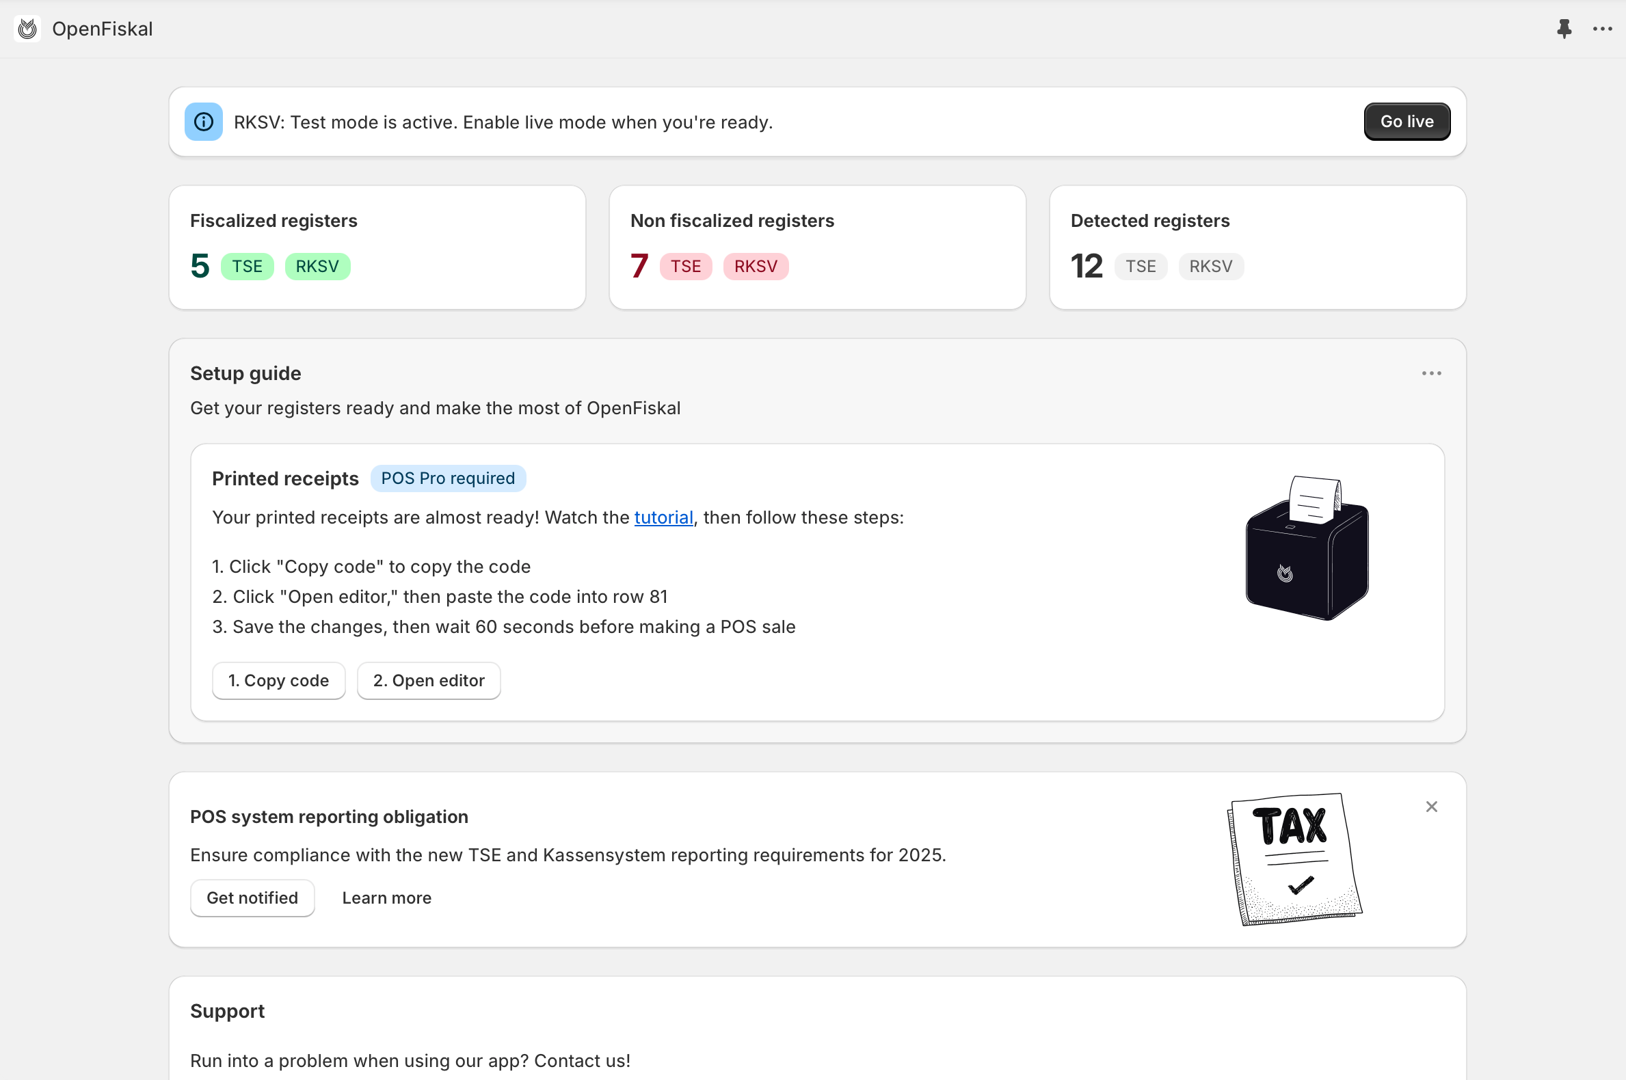The height and width of the screenshot is (1080, 1626).
Task: Click the Non fiscalized registers card title
Action: [x=732, y=220]
